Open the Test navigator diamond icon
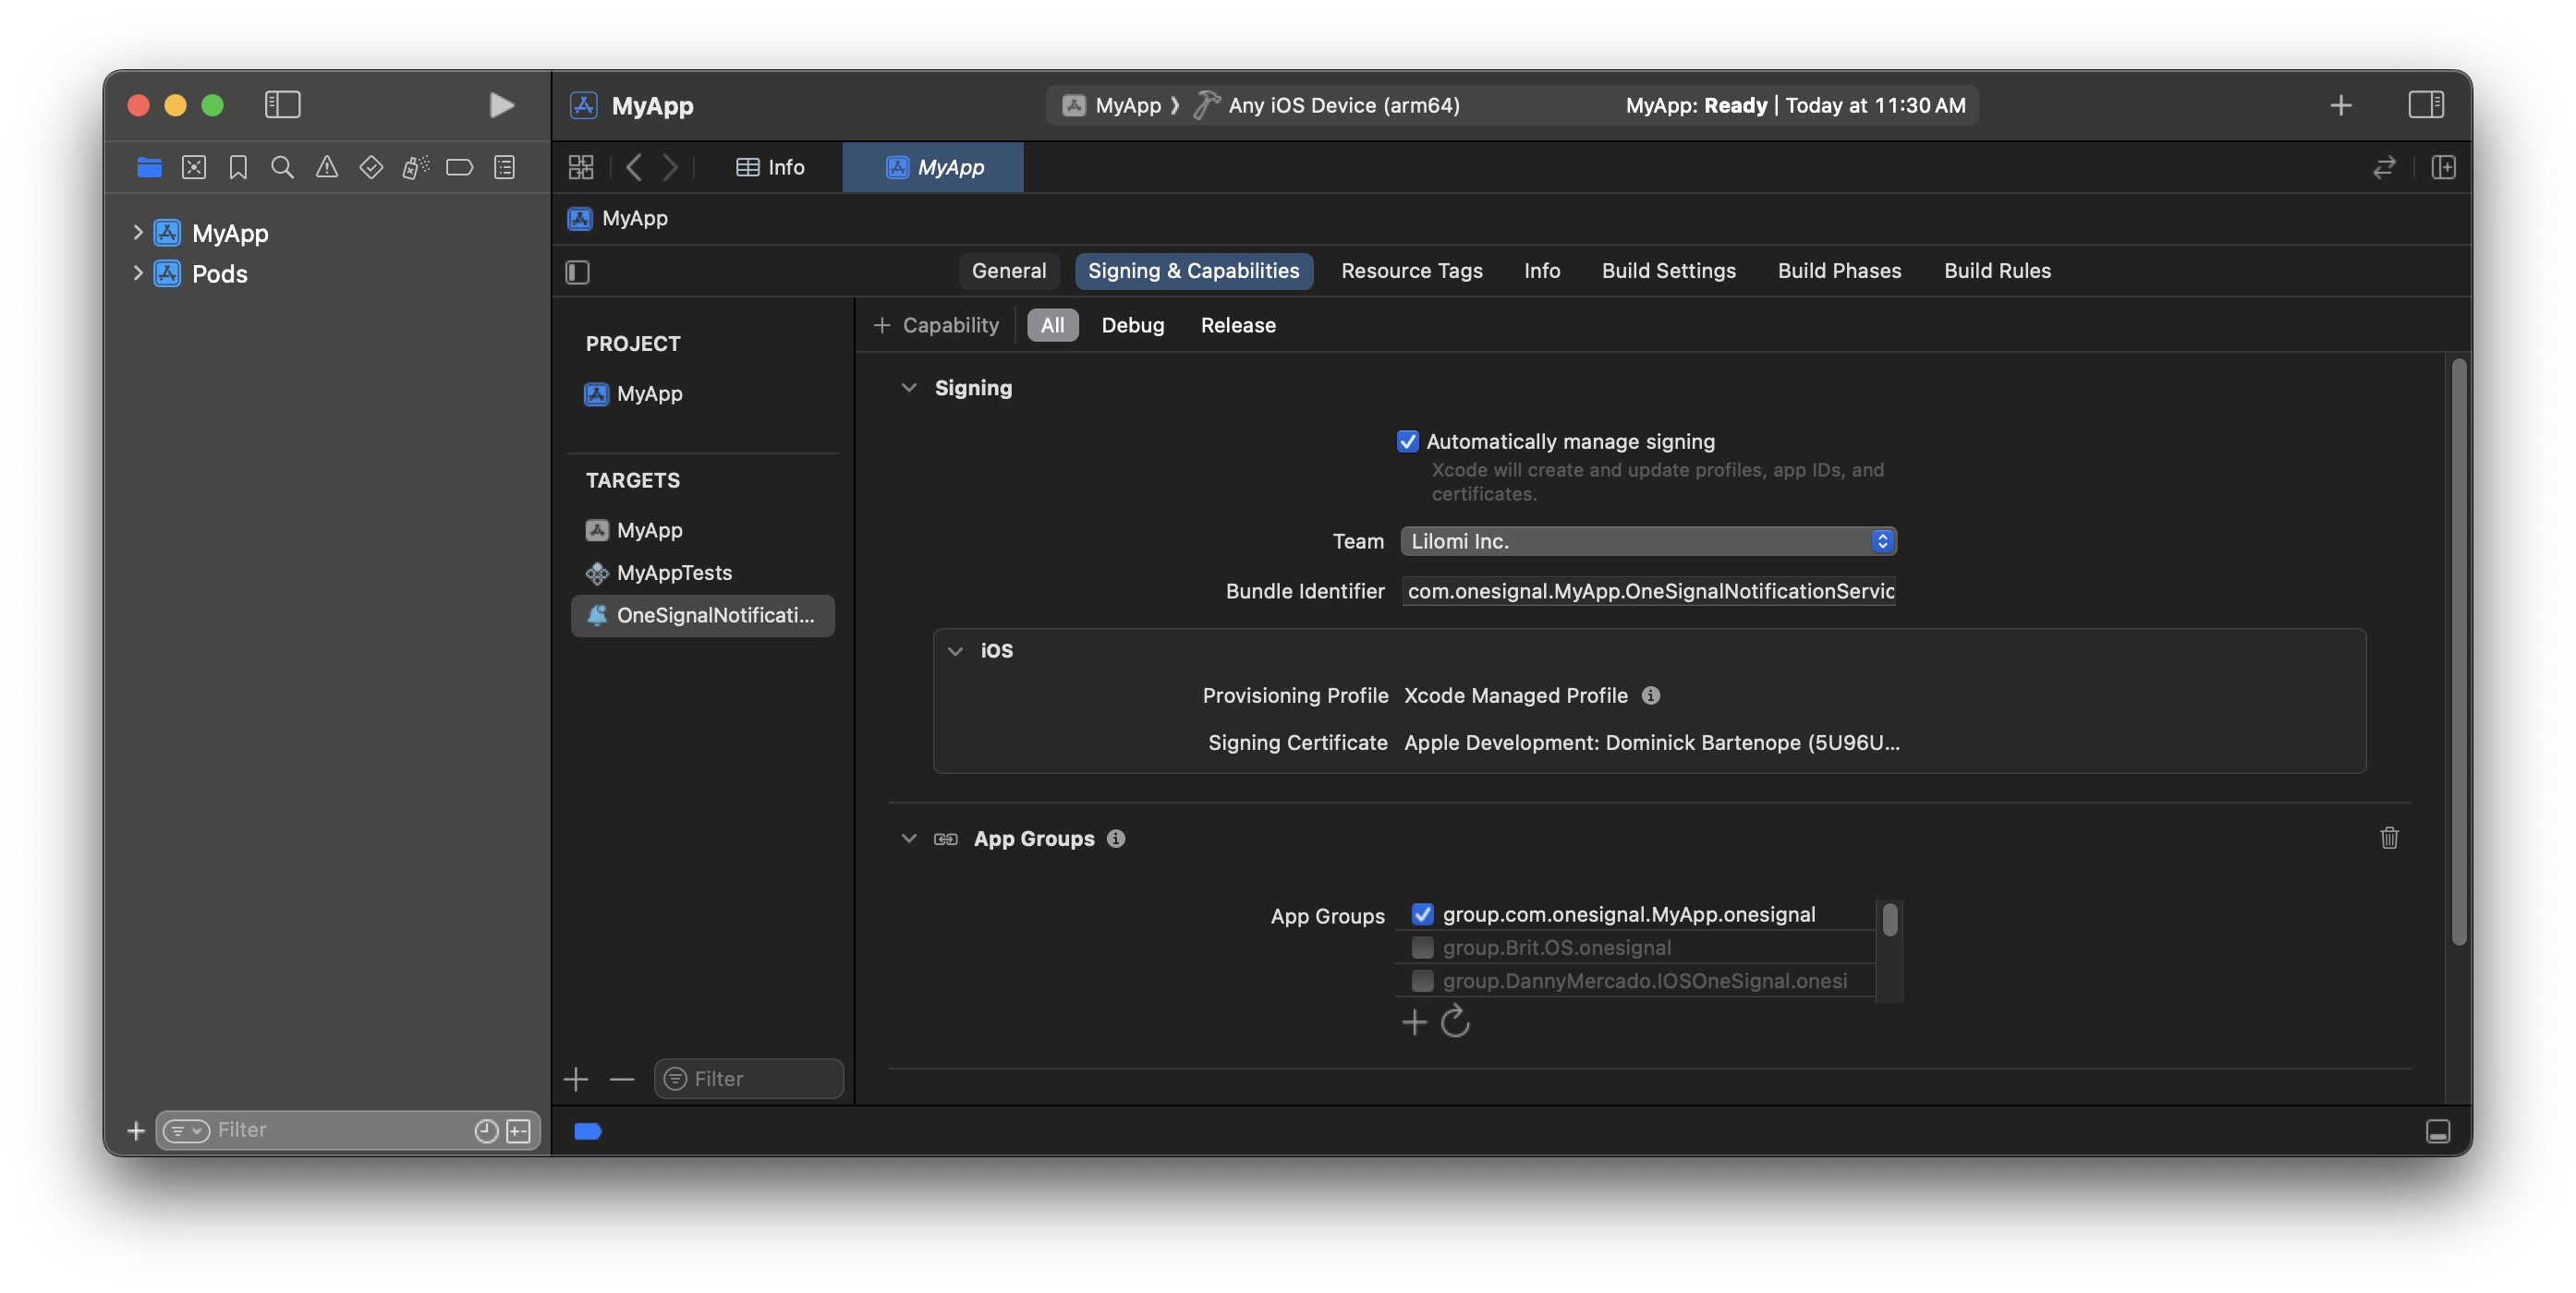Screen dimensions: 2576x1293 371,167
